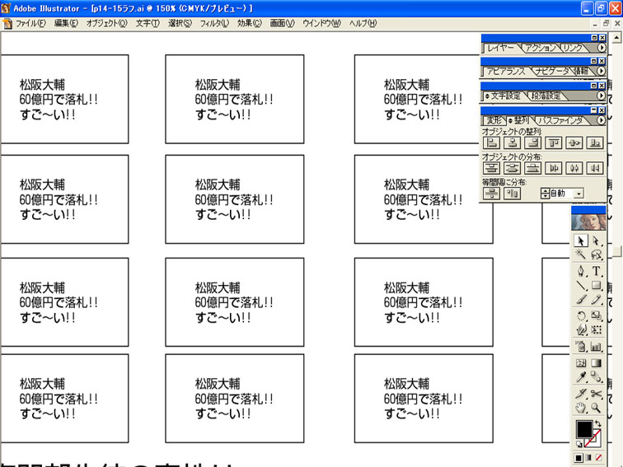Switch to the 変形 tab
The image size is (623, 467).
coord(494,120)
